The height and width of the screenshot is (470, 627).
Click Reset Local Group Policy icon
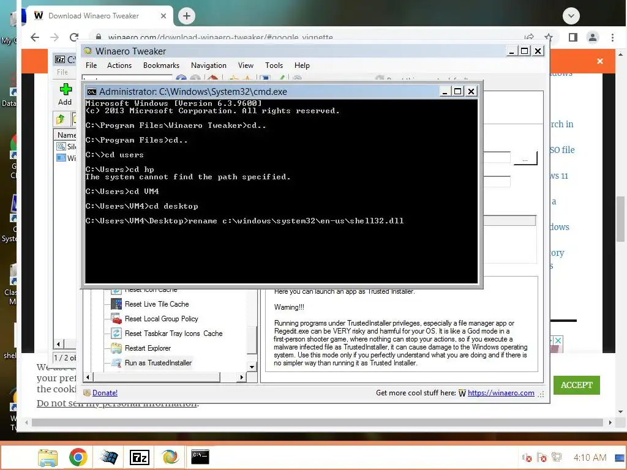tap(116, 319)
